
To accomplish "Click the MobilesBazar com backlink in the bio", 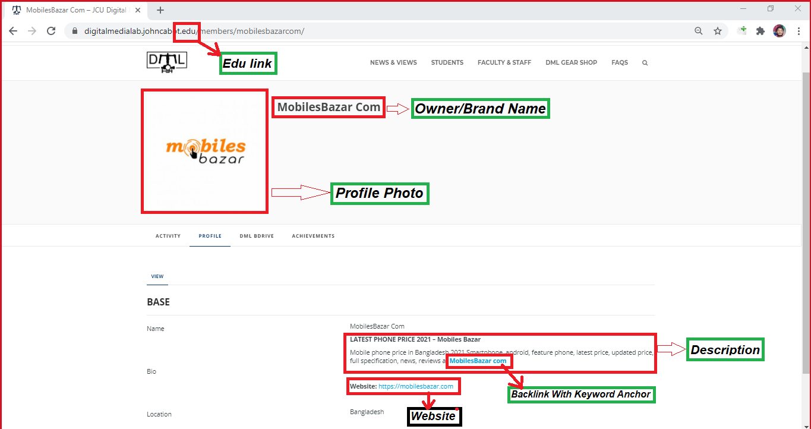I will click(479, 361).
